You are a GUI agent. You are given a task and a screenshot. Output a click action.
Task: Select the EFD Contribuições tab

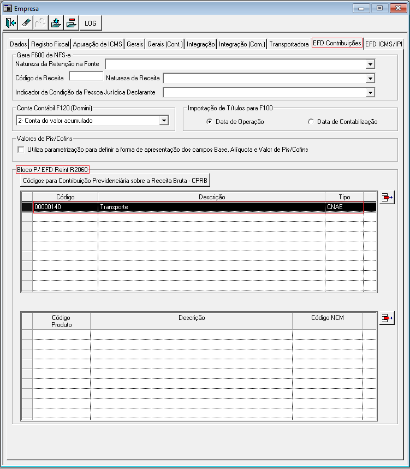tap(337, 43)
